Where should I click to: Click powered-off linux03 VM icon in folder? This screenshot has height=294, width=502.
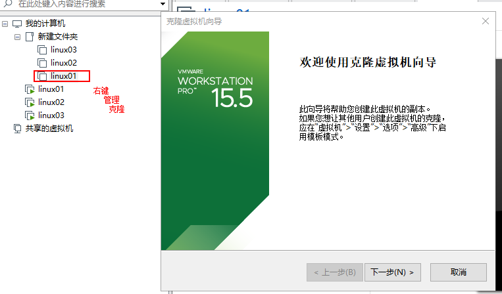[x=42, y=50]
